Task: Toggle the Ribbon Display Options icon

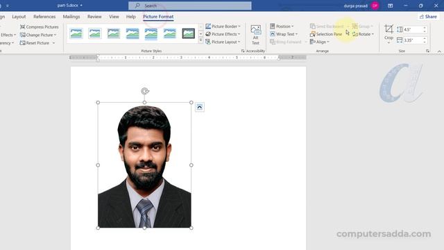Action: coord(390,6)
